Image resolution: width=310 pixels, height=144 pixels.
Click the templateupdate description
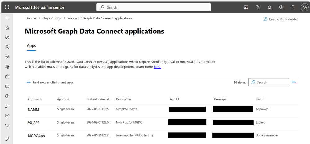click(126, 109)
